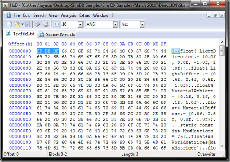
Task: Click offset row 00000070
Action: [x=20, y=91]
